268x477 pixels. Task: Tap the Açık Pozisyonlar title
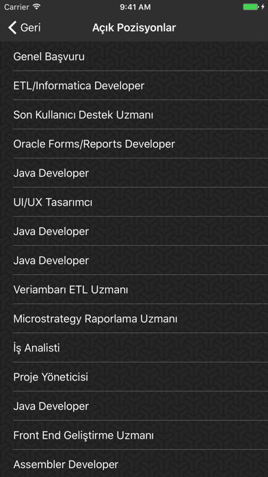point(134,27)
